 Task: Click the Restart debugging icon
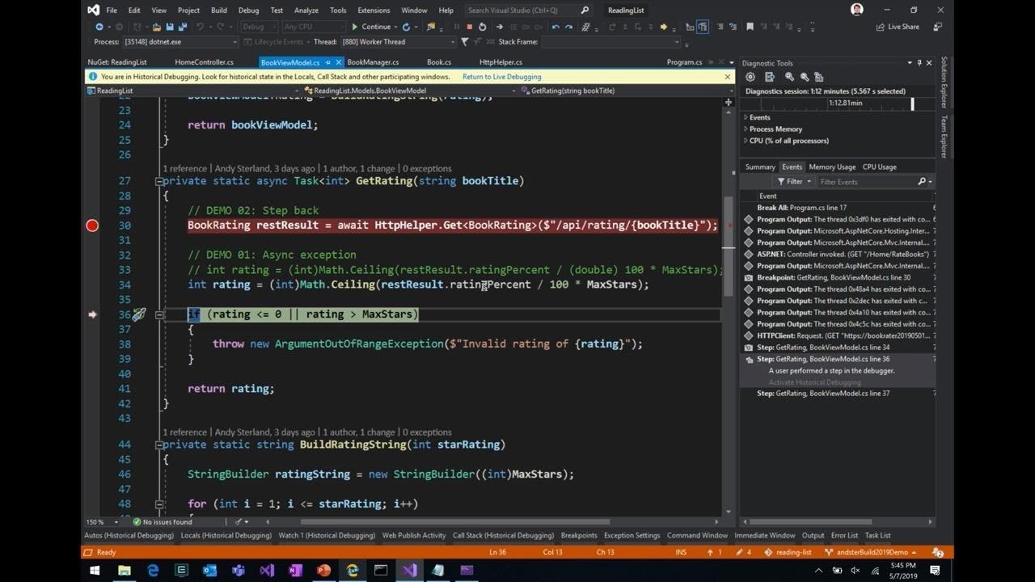(x=483, y=27)
